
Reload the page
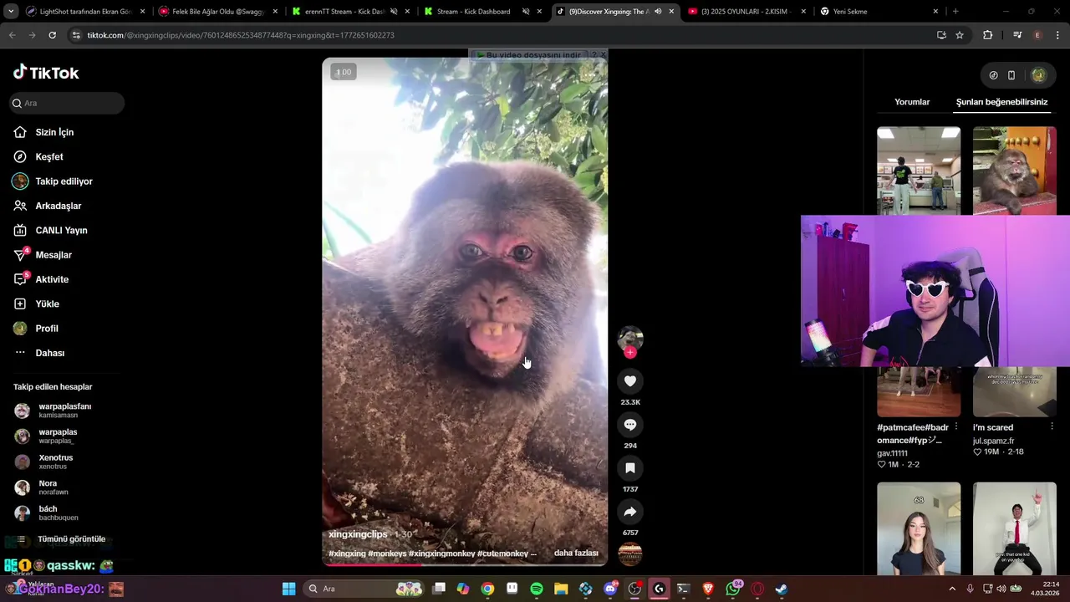pos(52,35)
